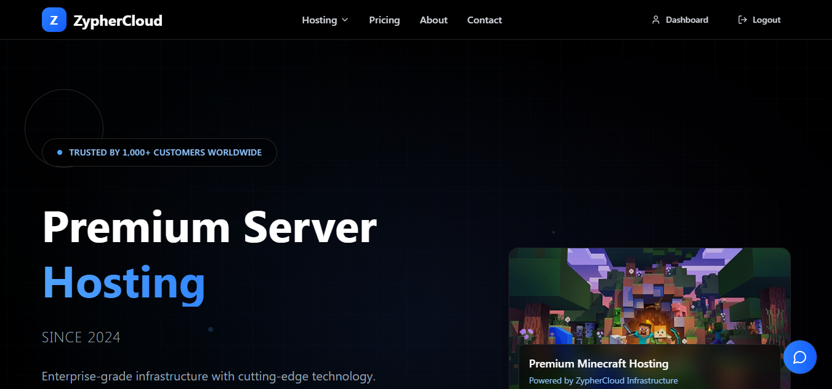Go to the Pricing page
This screenshot has width=832, height=389.
[384, 20]
